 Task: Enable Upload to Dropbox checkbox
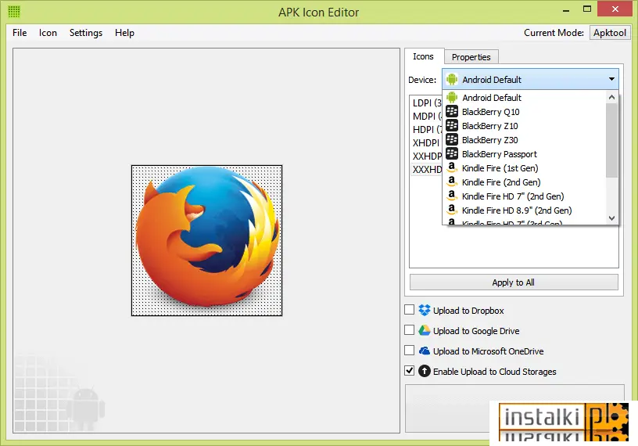click(x=410, y=310)
